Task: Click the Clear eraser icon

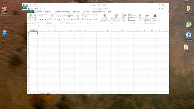Action: pyautogui.click(x=140, y=20)
